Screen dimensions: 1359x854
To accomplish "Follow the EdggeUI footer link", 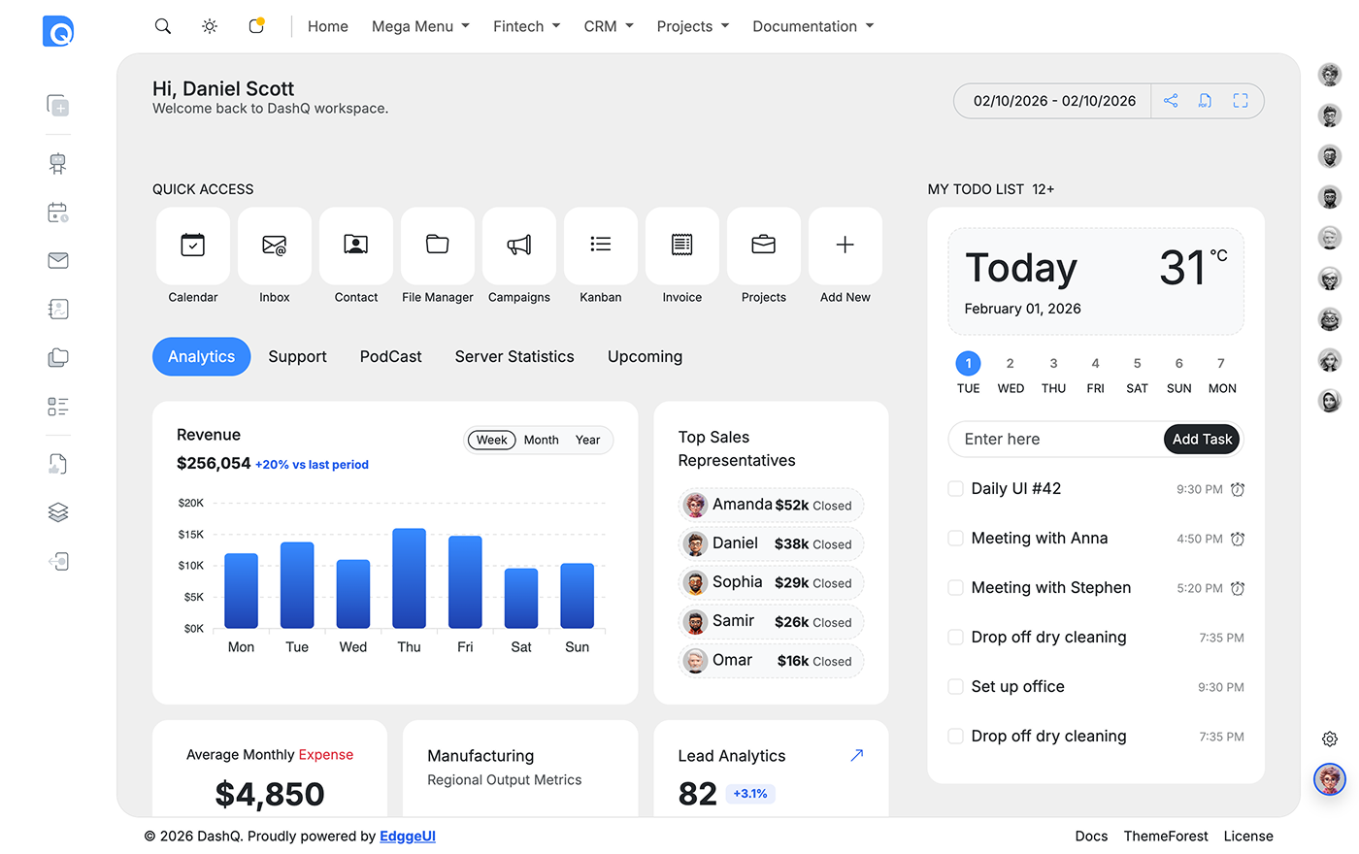I will (408, 836).
